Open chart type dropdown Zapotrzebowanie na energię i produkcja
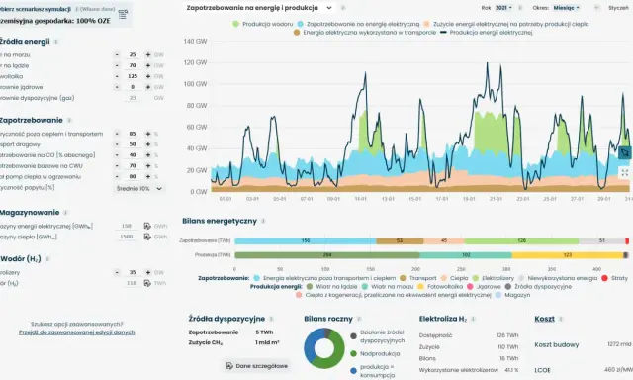Screen dimensions: 633x380 (x=259, y=8)
